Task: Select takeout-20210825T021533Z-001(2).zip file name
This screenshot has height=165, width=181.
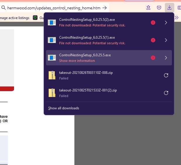Action: (88, 90)
